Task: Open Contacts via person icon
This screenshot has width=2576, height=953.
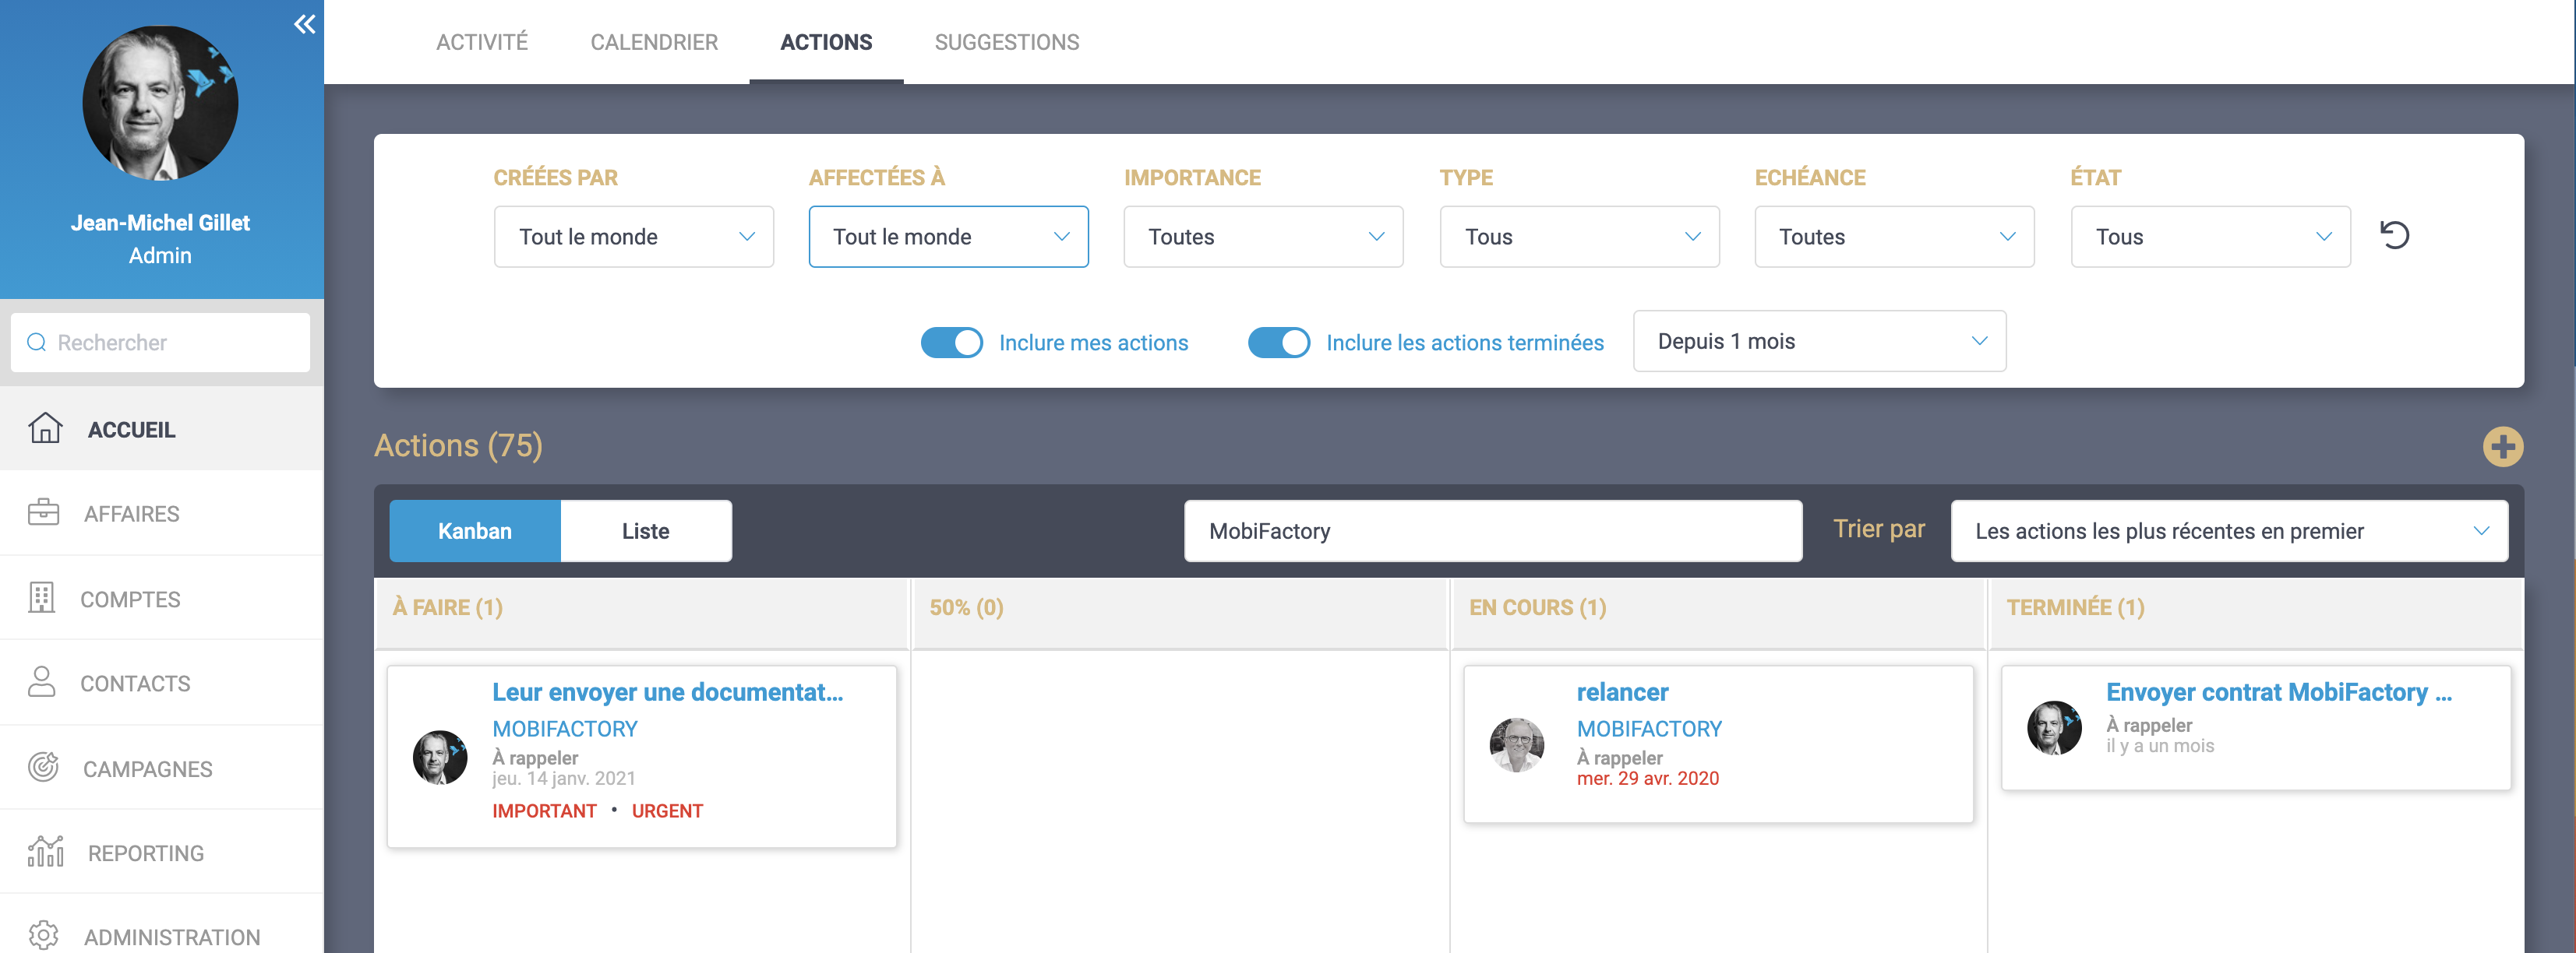Action: [41, 682]
